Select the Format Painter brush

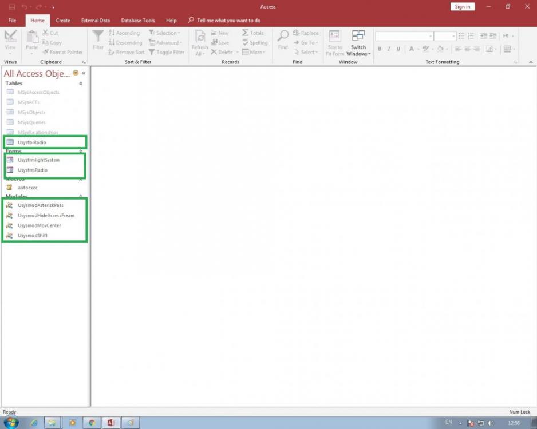pyautogui.click(x=45, y=52)
